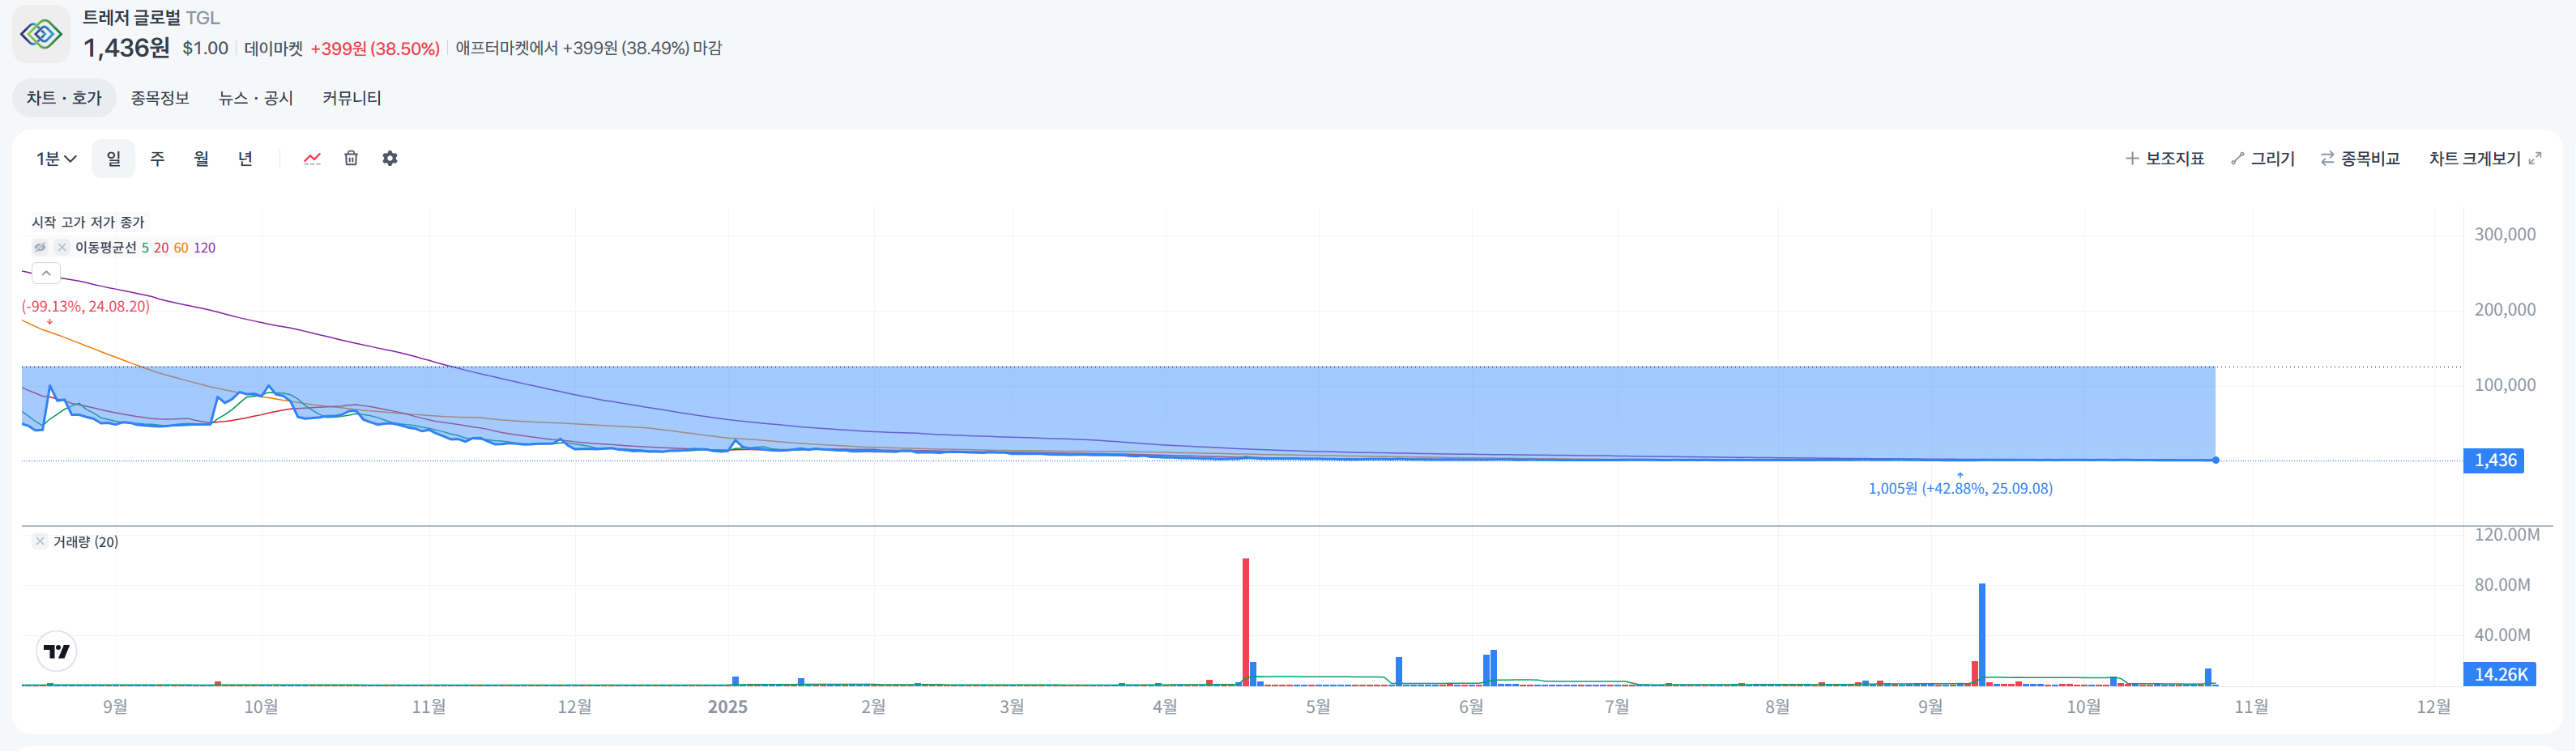Click the -99.13%, 24.08.20 high marker
This screenshot has height=751, width=2576.
click(86, 307)
